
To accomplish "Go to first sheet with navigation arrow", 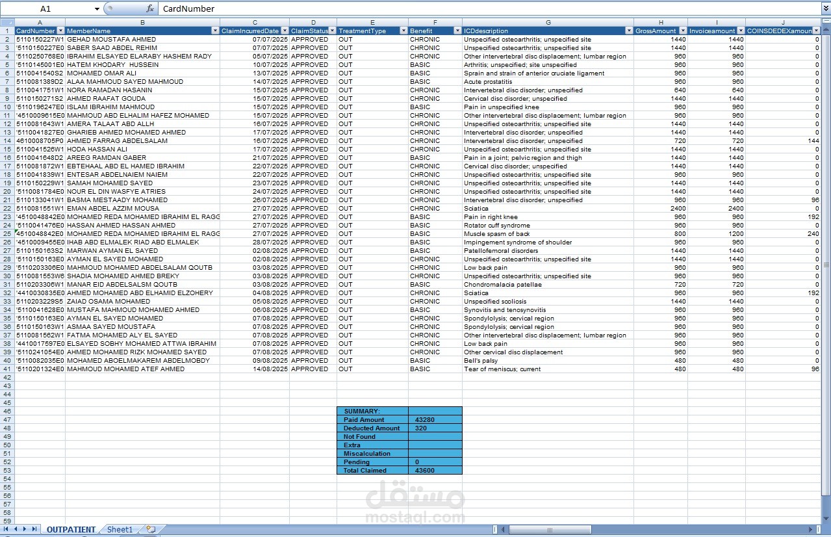I will 7,529.
